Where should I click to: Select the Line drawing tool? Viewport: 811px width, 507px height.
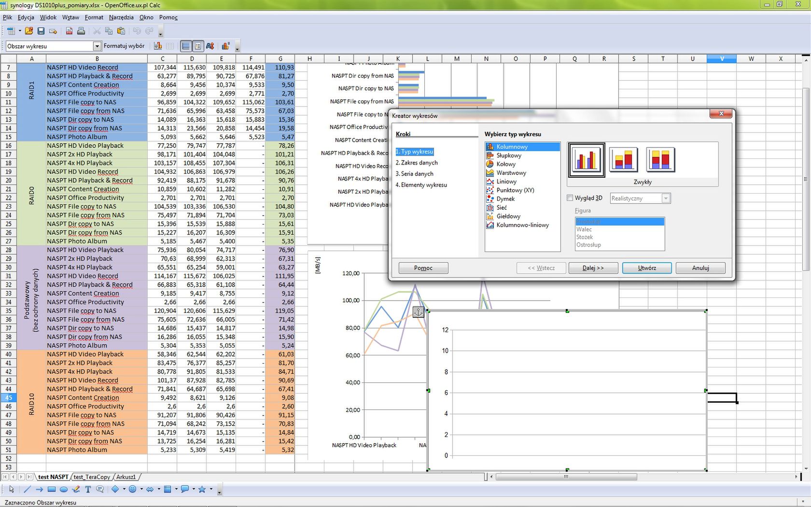point(27,490)
